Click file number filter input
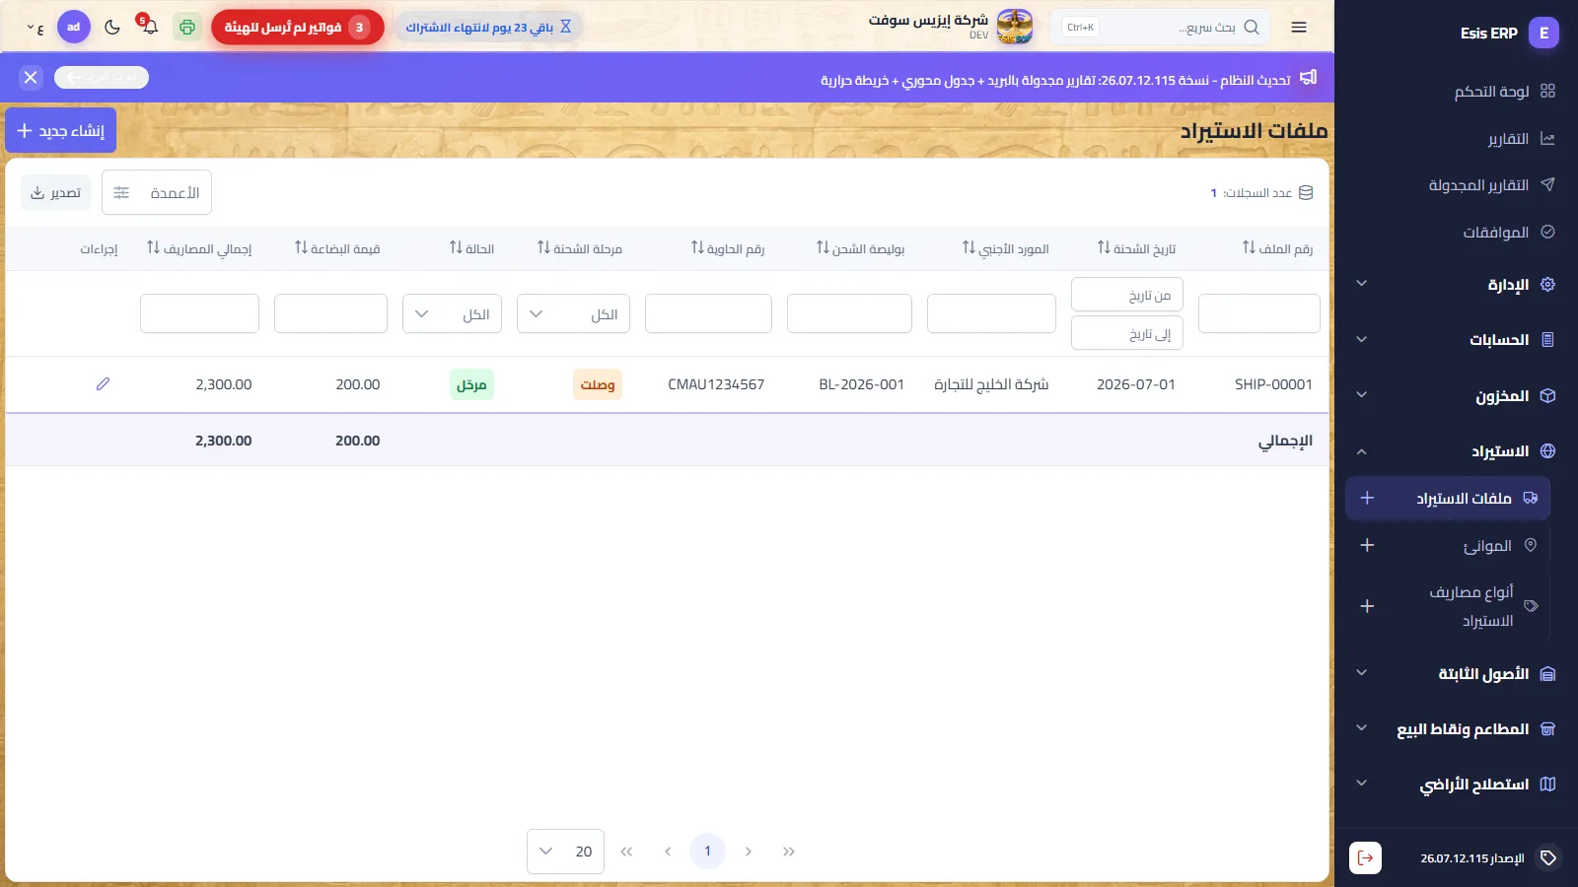Screen dimensions: 1578x887 (x=1259, y=313)
